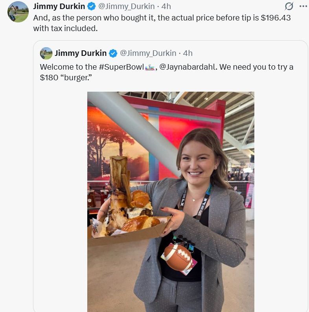Open the photo of the woman holding the burger
Viewport: 309px width, 312px height.
click(x=171, y=201)
